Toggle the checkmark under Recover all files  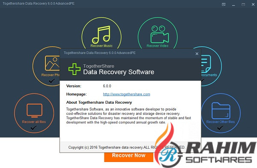pos(33,127)
